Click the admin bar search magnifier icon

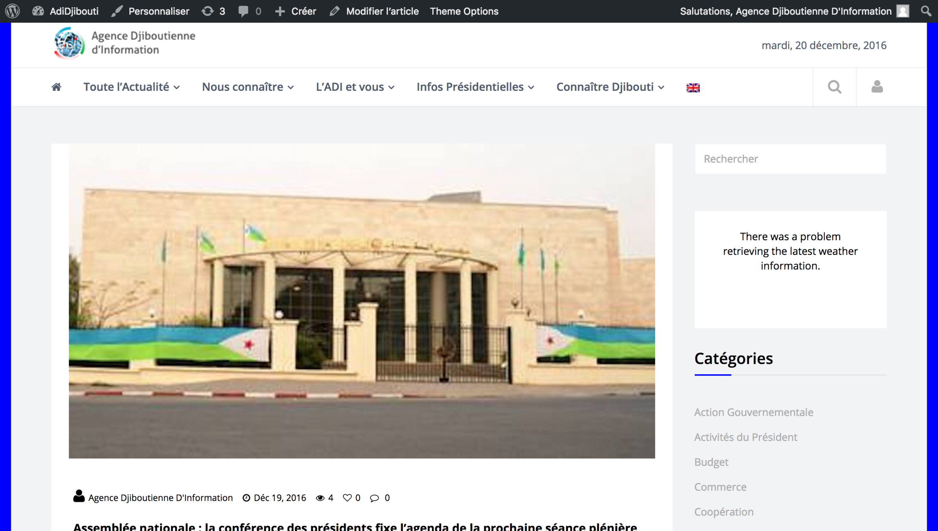(x=926, y=11)
